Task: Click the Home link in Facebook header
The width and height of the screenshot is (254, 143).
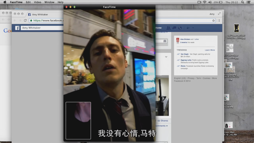Action: tap(158, 28)
